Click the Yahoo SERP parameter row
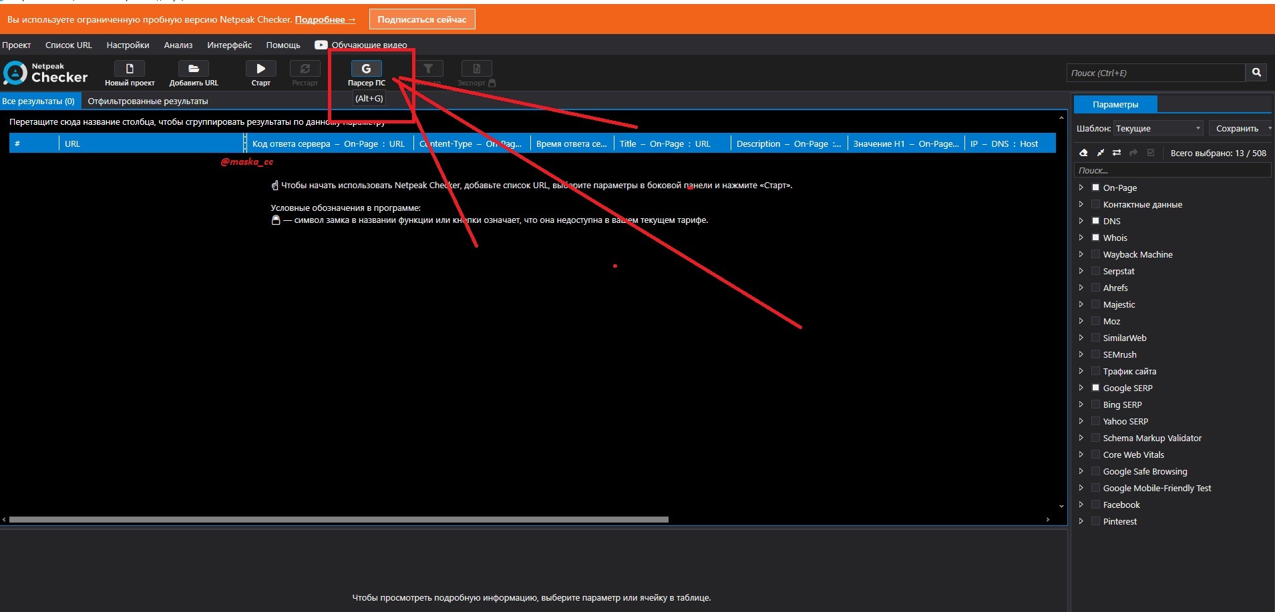The height and width of the screenshot is (612, 1275). click(x=1125, y=421)
